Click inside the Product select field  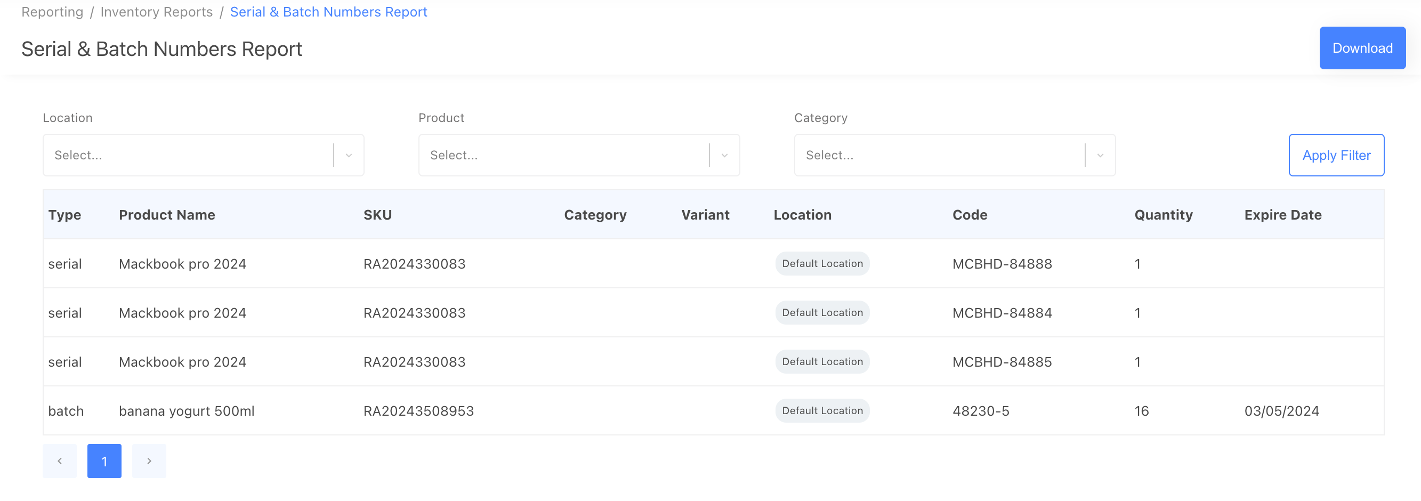(563, 155)
